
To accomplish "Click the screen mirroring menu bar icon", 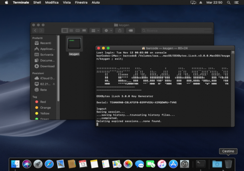I will tap(193, 2).
